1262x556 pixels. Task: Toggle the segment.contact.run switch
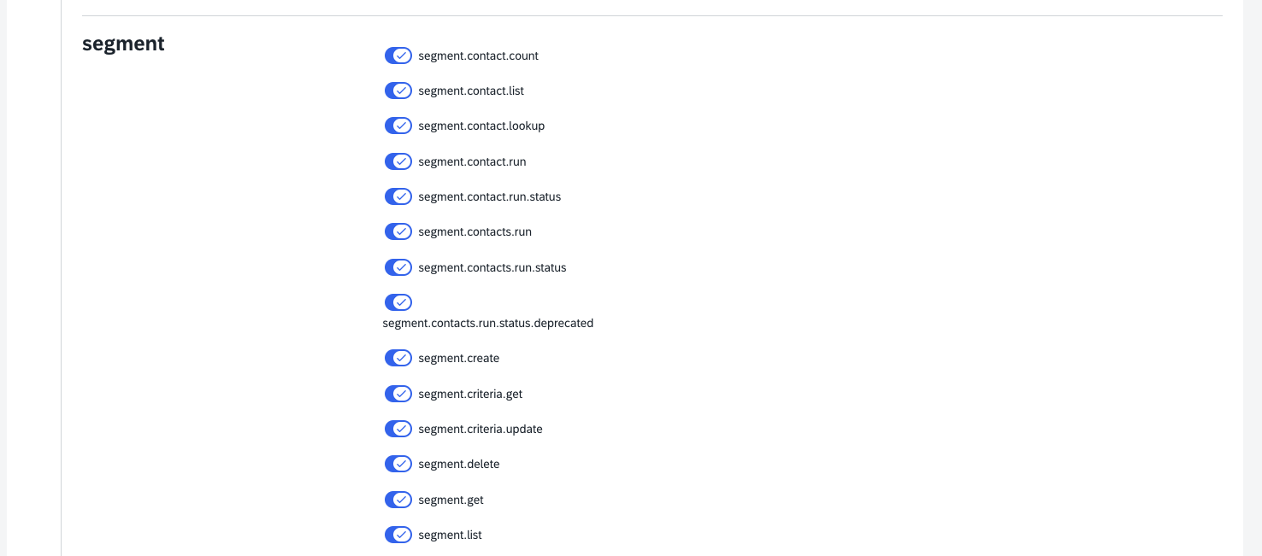(x=398, y=161)
